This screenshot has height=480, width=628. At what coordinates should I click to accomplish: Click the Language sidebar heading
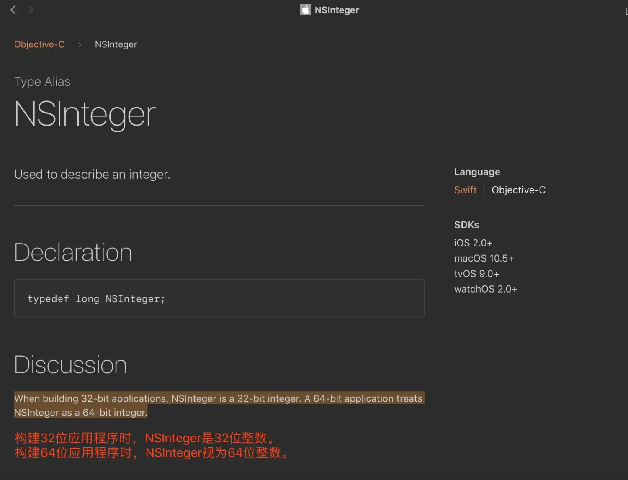(x=477, y=172)
